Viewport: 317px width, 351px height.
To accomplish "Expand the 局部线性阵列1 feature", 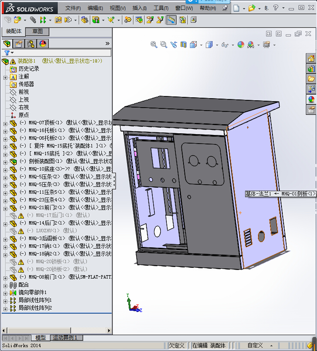I will click(6, 301).
